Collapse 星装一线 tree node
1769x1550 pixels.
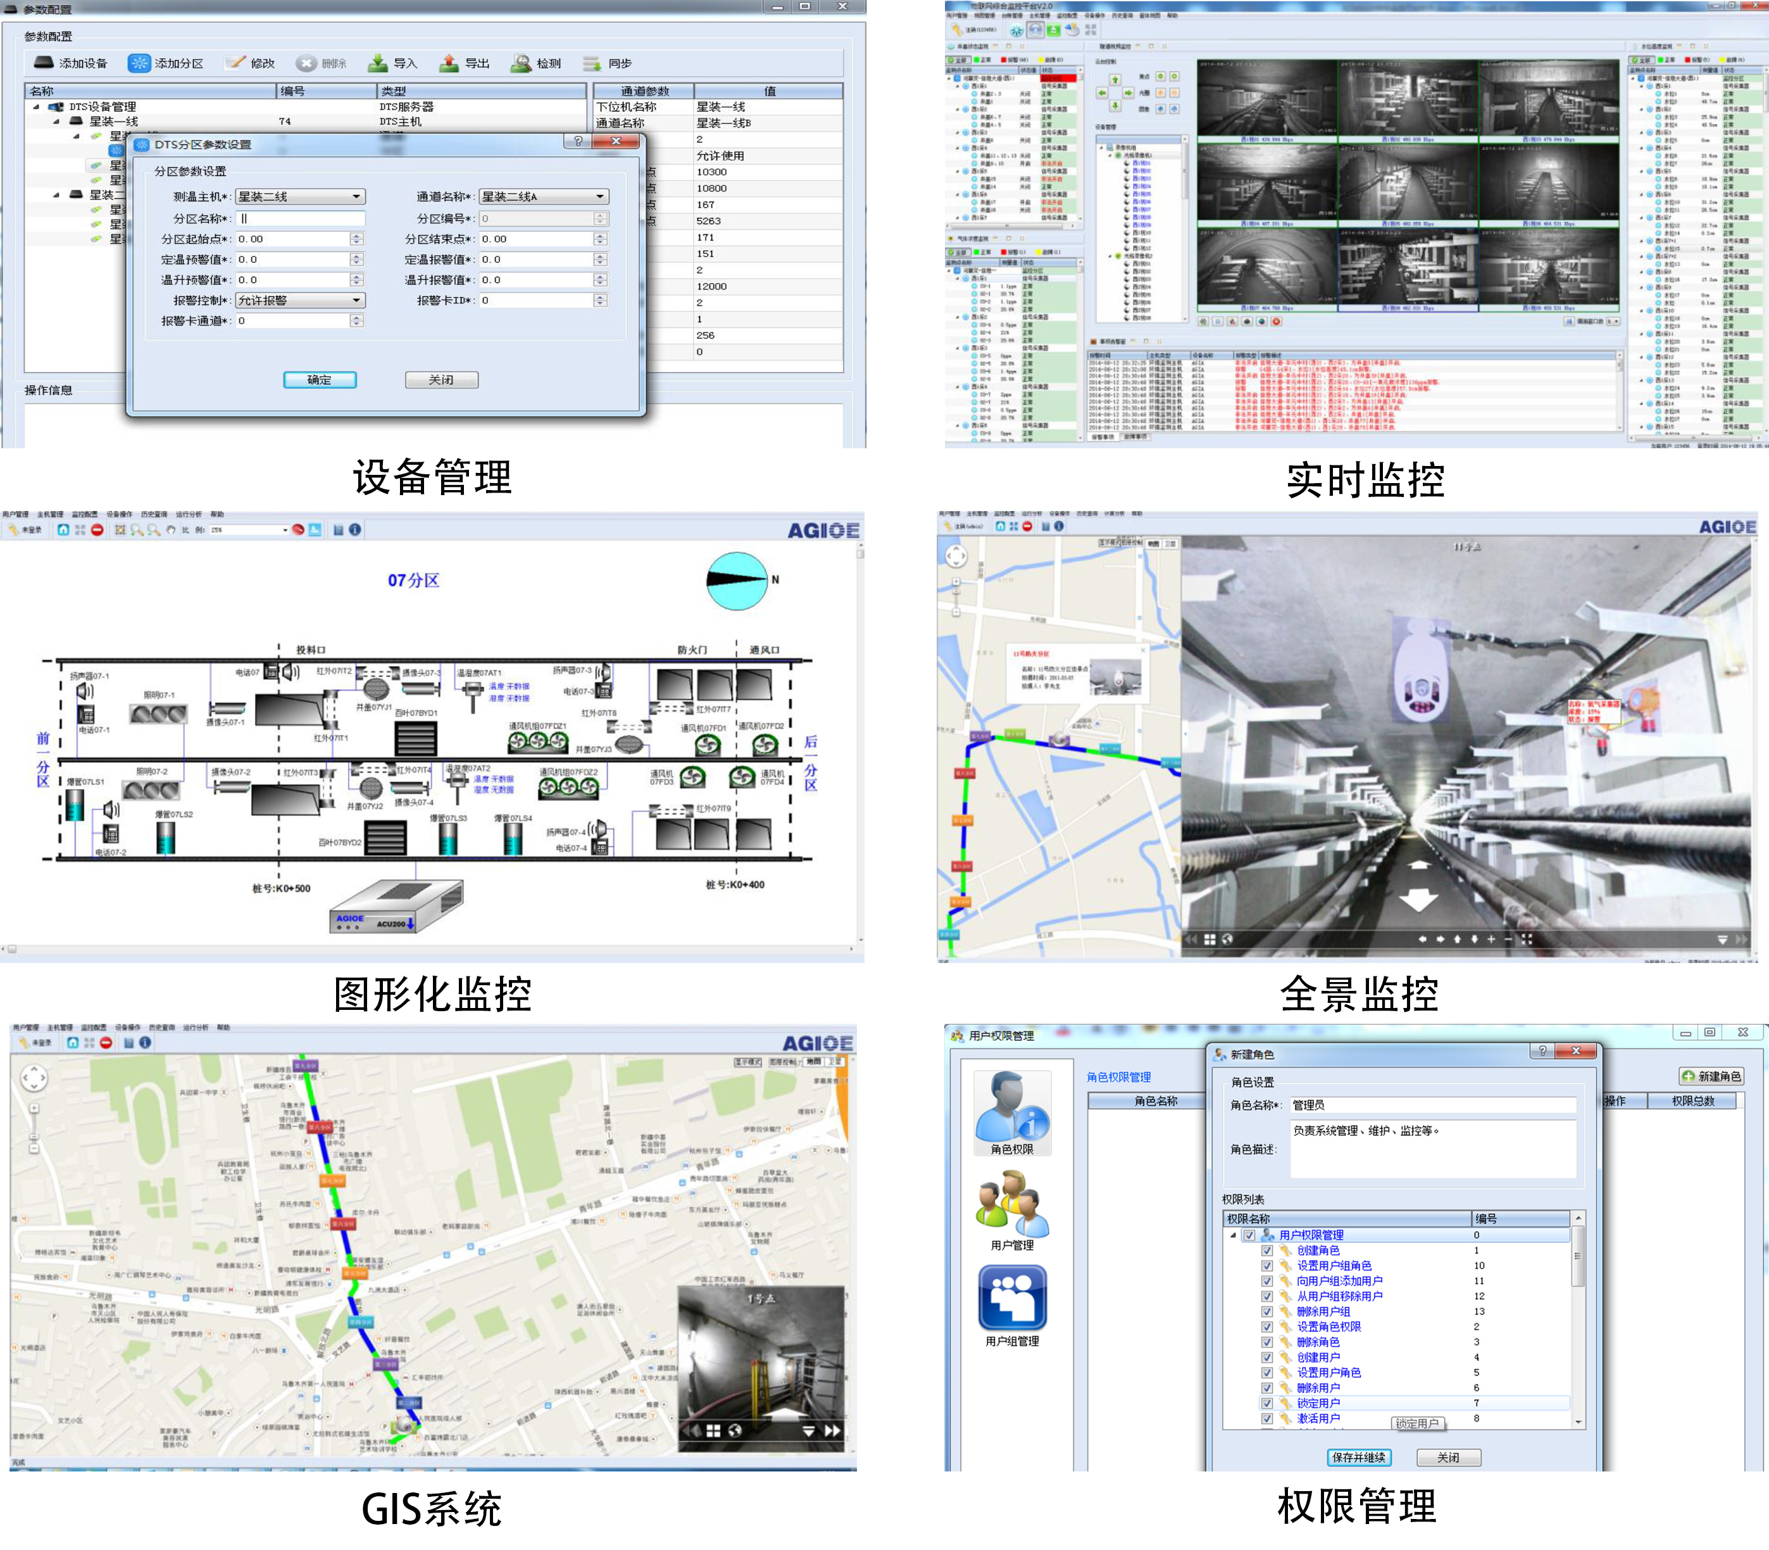click(x=56, y=122)
